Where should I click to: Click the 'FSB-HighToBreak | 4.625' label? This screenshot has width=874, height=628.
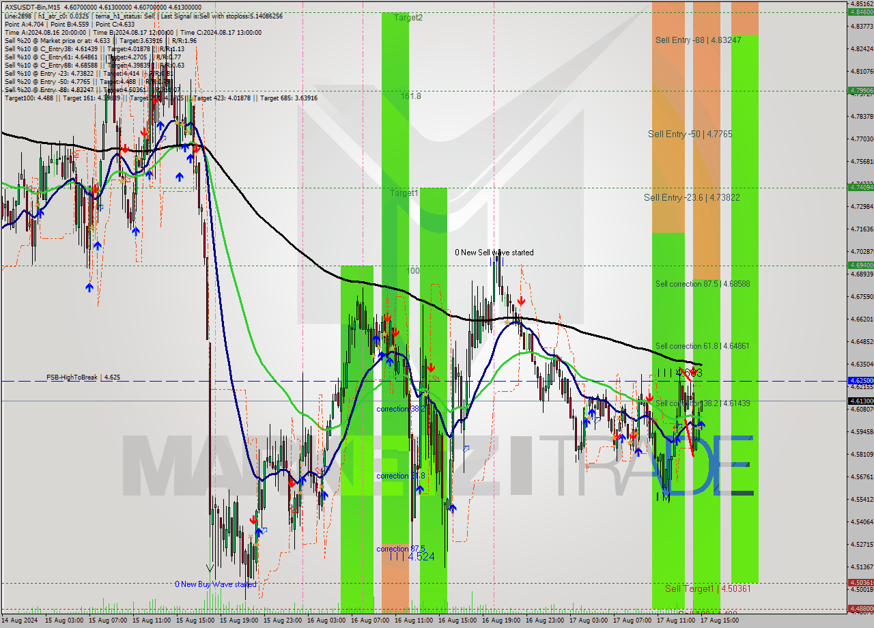point(83,377)
